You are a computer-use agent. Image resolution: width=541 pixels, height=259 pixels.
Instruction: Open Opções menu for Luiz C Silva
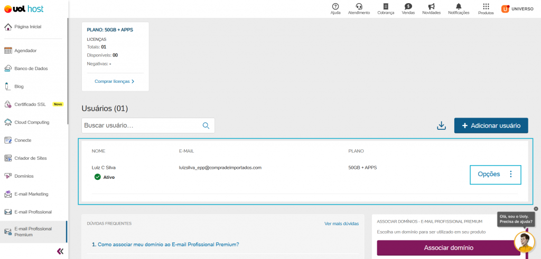[496, 175]
